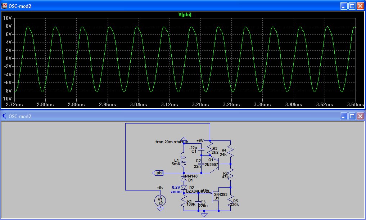This screenshot has height=220, width=366.
Task: Select the D2 zener diode symbol
Action: 184,187
